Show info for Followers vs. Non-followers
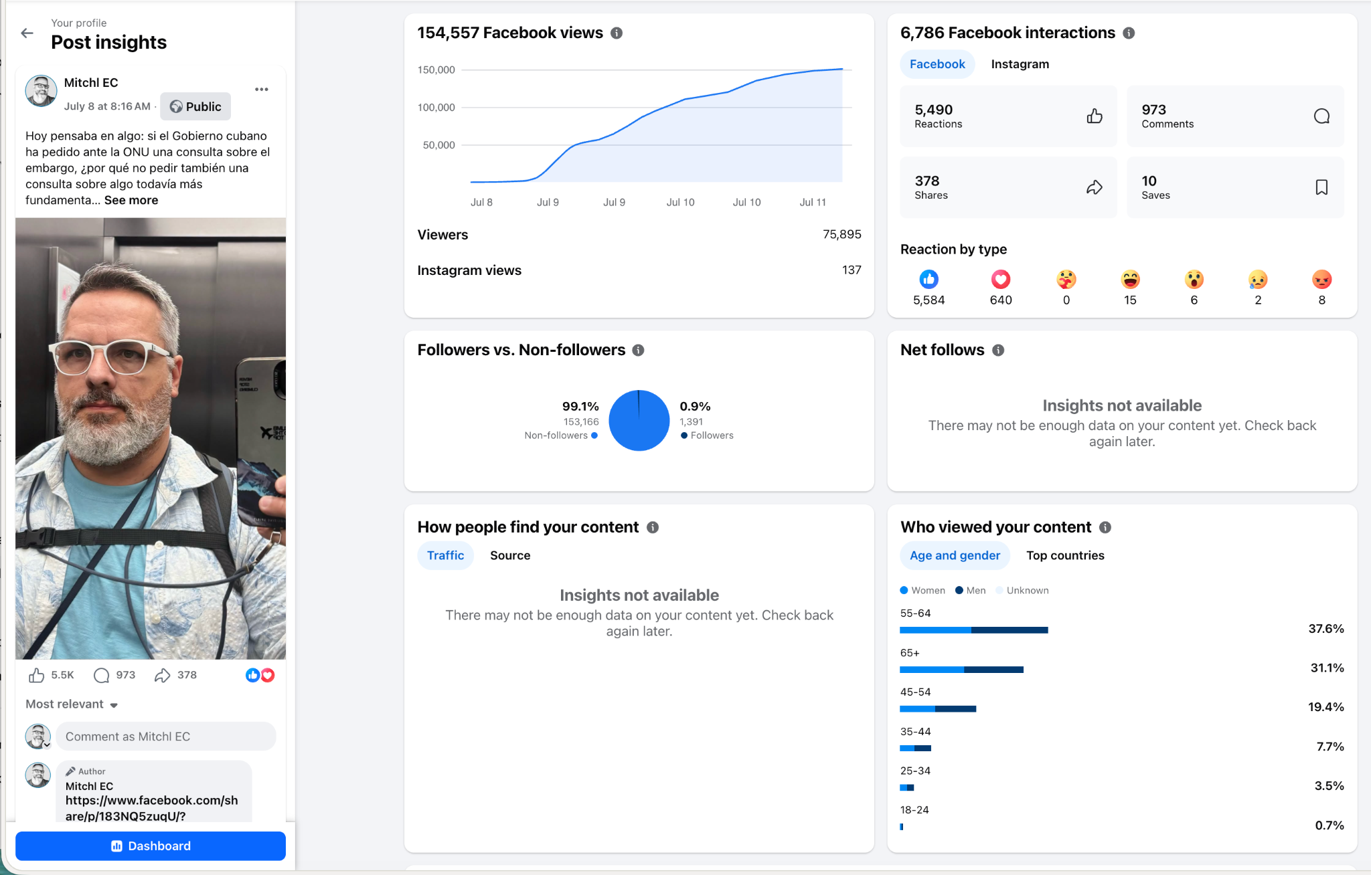The height and width of the screenshot is (875, 1371). coord(638,350)
